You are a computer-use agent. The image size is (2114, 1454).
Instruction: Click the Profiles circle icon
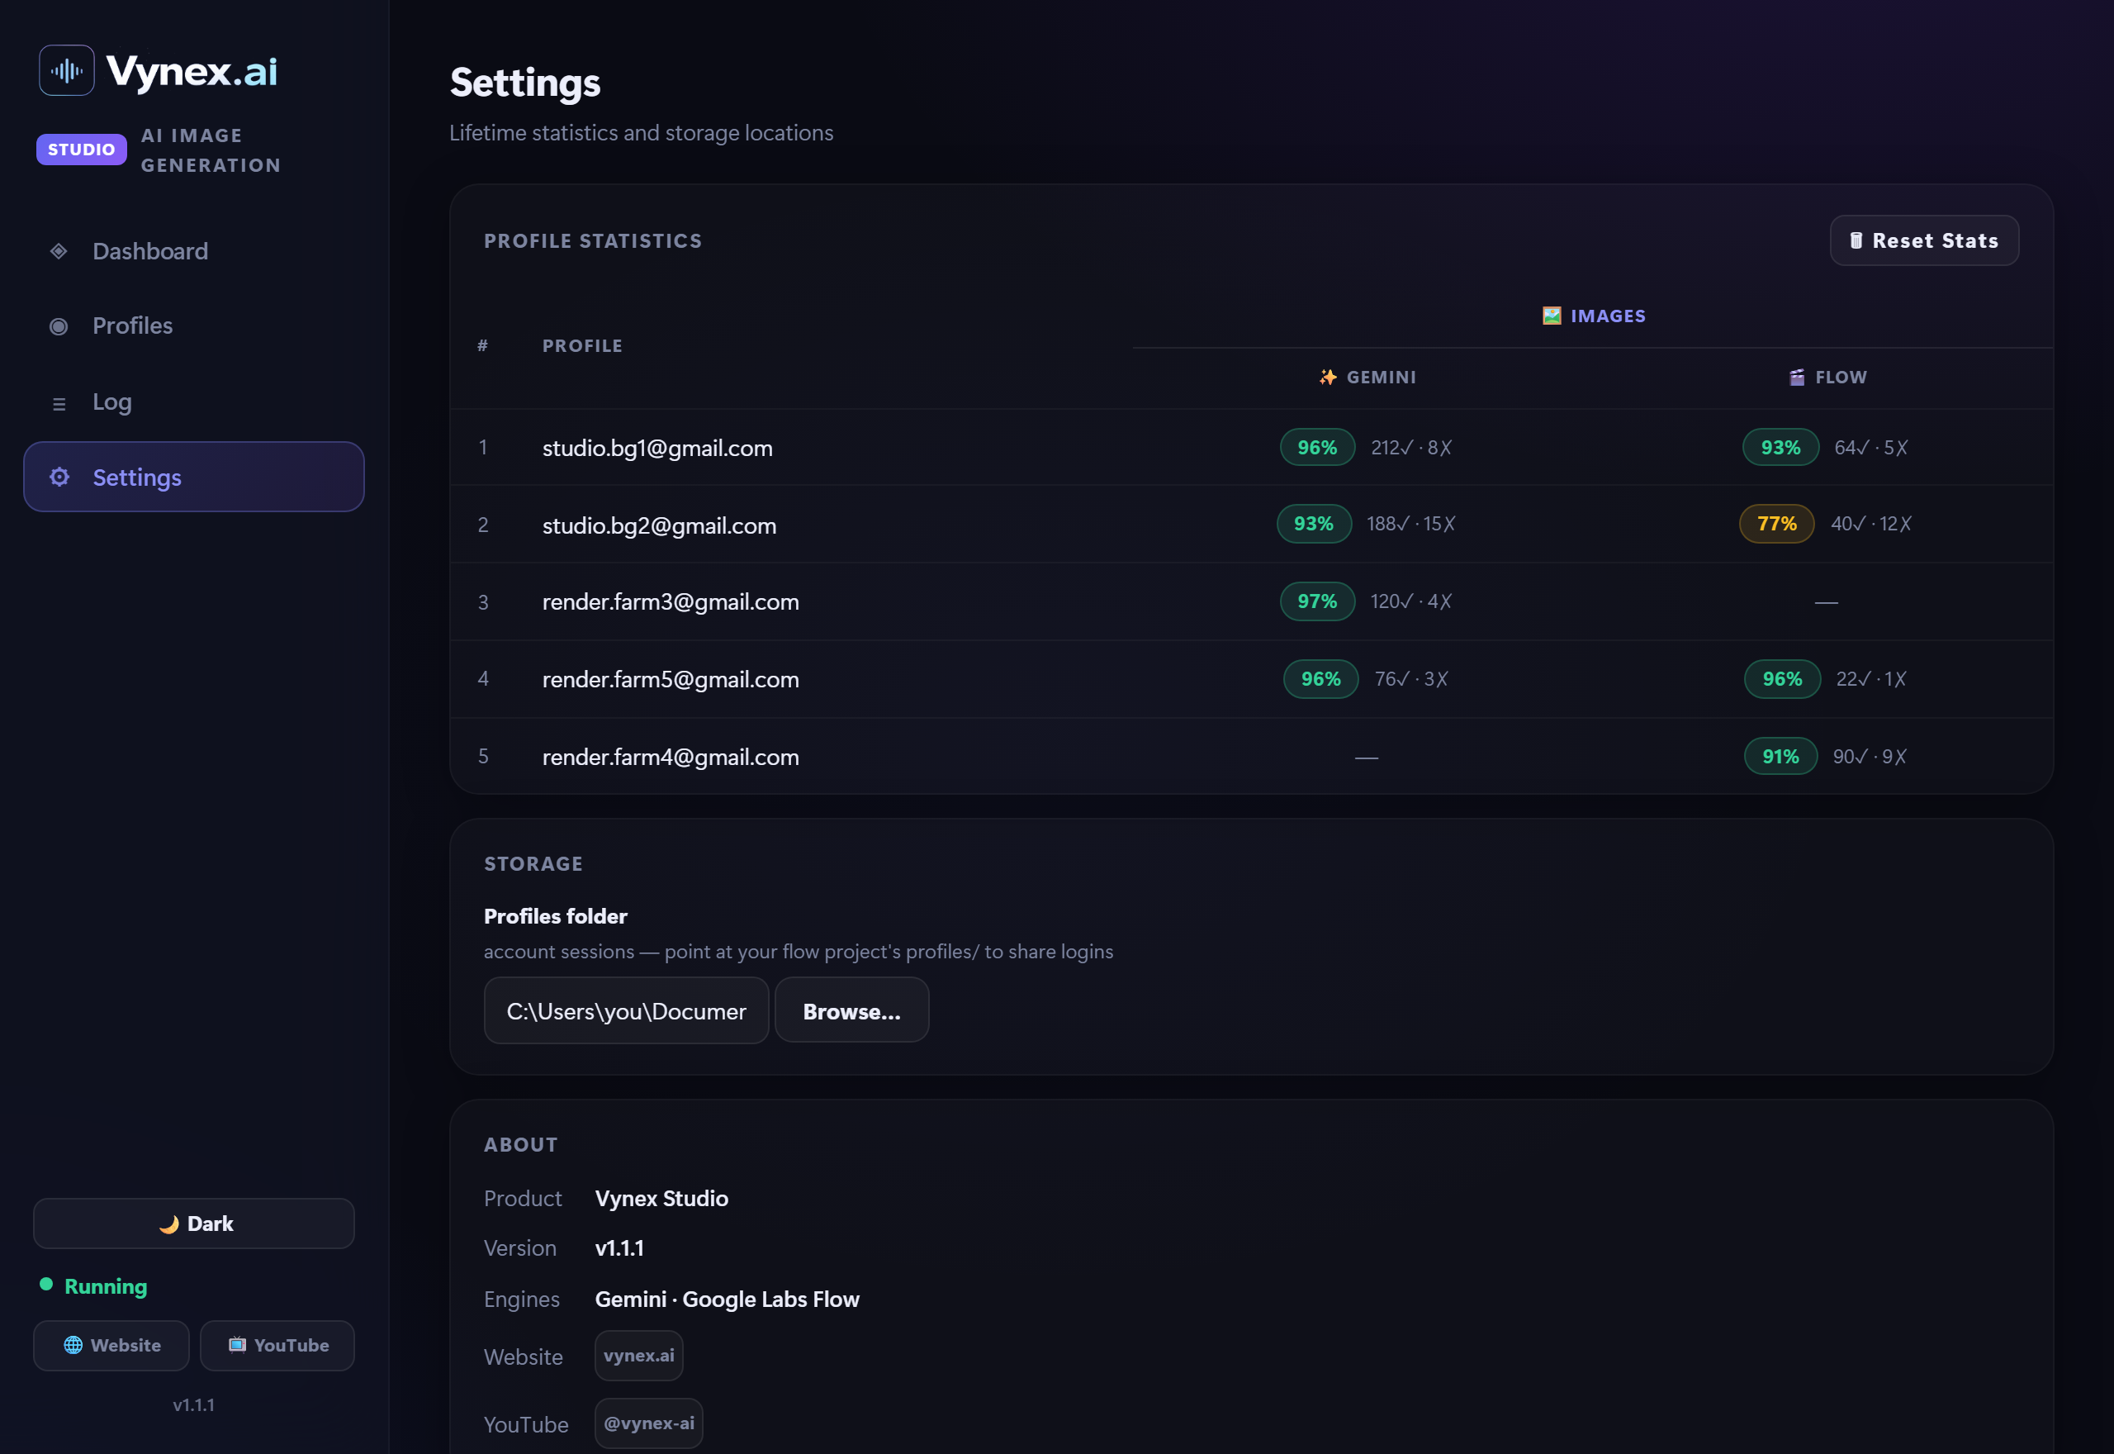click(x=59, y=326)
